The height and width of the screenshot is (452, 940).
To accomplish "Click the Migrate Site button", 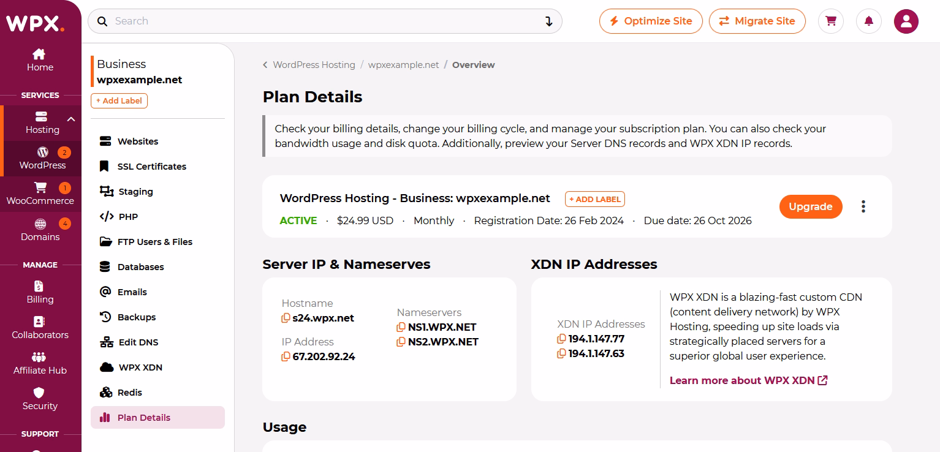I will pyautogui.click(x=757, y=21).
